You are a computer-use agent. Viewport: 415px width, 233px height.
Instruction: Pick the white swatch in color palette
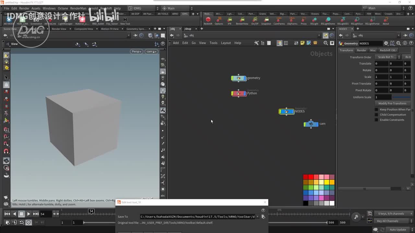pos(332,203)
